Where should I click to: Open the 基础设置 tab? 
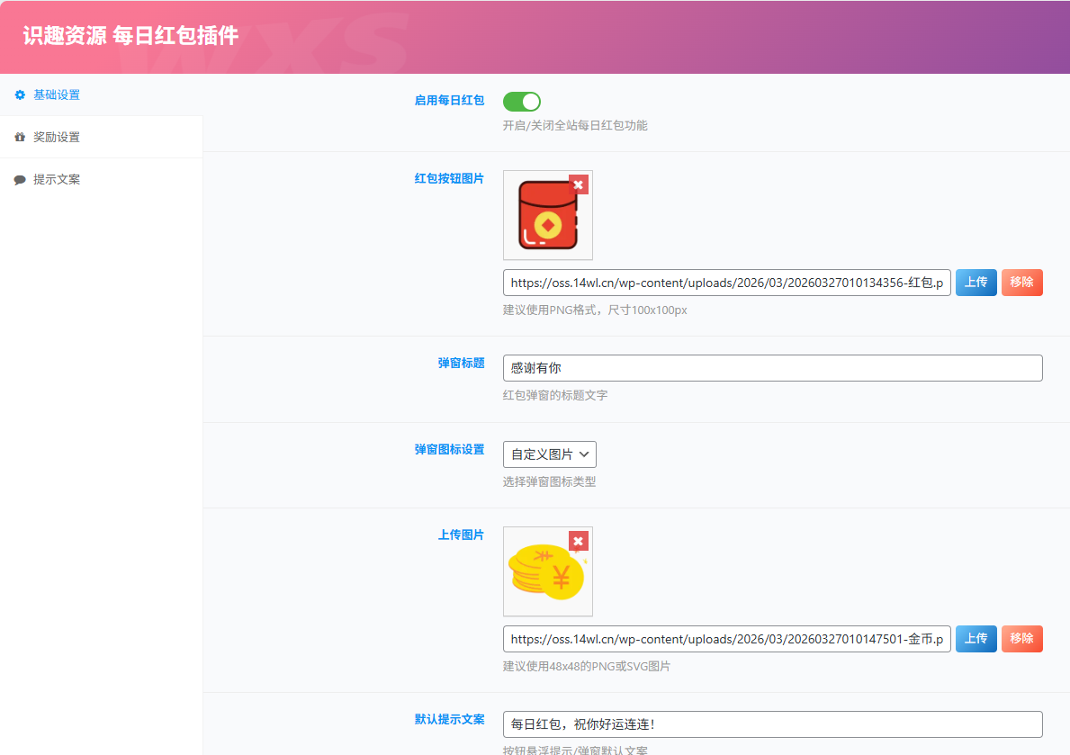[57, 94]
